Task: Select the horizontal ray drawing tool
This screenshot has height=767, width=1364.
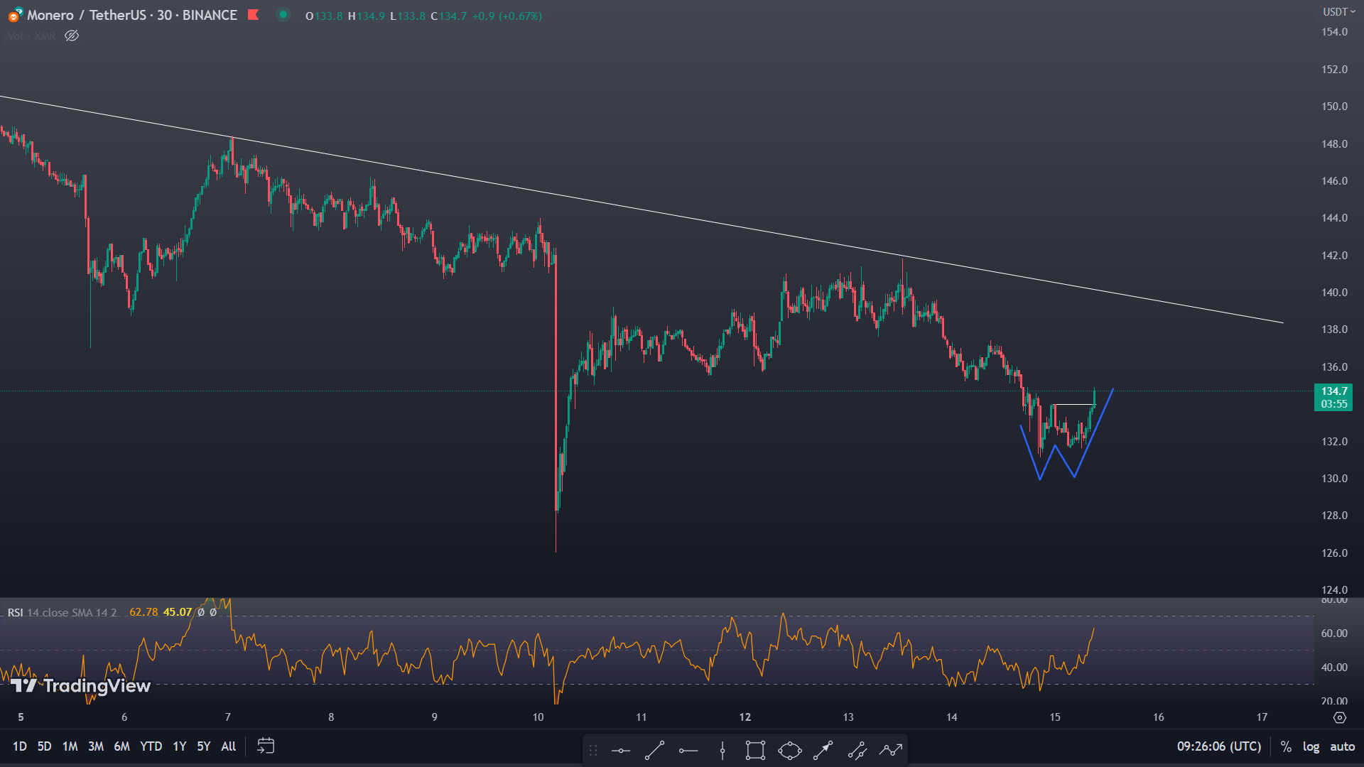Action: 688,750
